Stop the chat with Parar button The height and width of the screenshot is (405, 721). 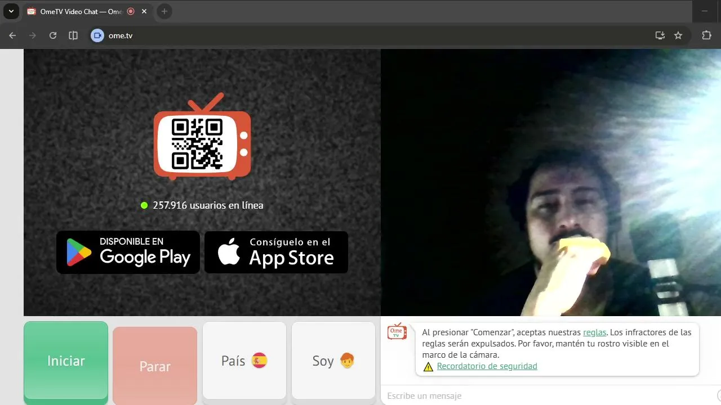(x=155, y=366)
